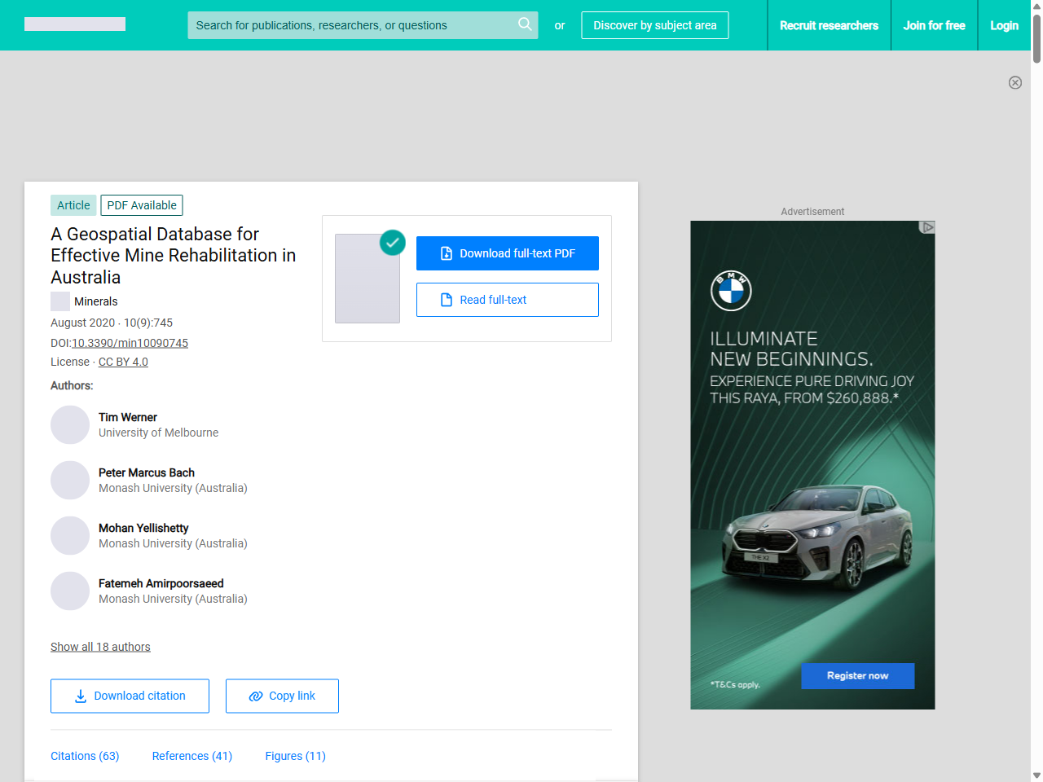Expand the full list of 18 authors
This screenshot has height=782, width=1043.
pyautogui.click(x=100, y=647)
